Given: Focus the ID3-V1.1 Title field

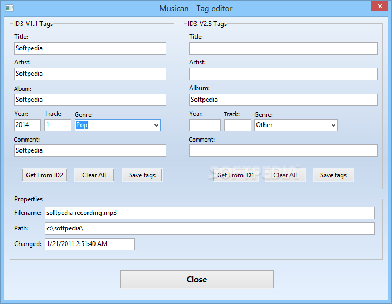Looking at the screenshot, I should click(x=90, y=48).
